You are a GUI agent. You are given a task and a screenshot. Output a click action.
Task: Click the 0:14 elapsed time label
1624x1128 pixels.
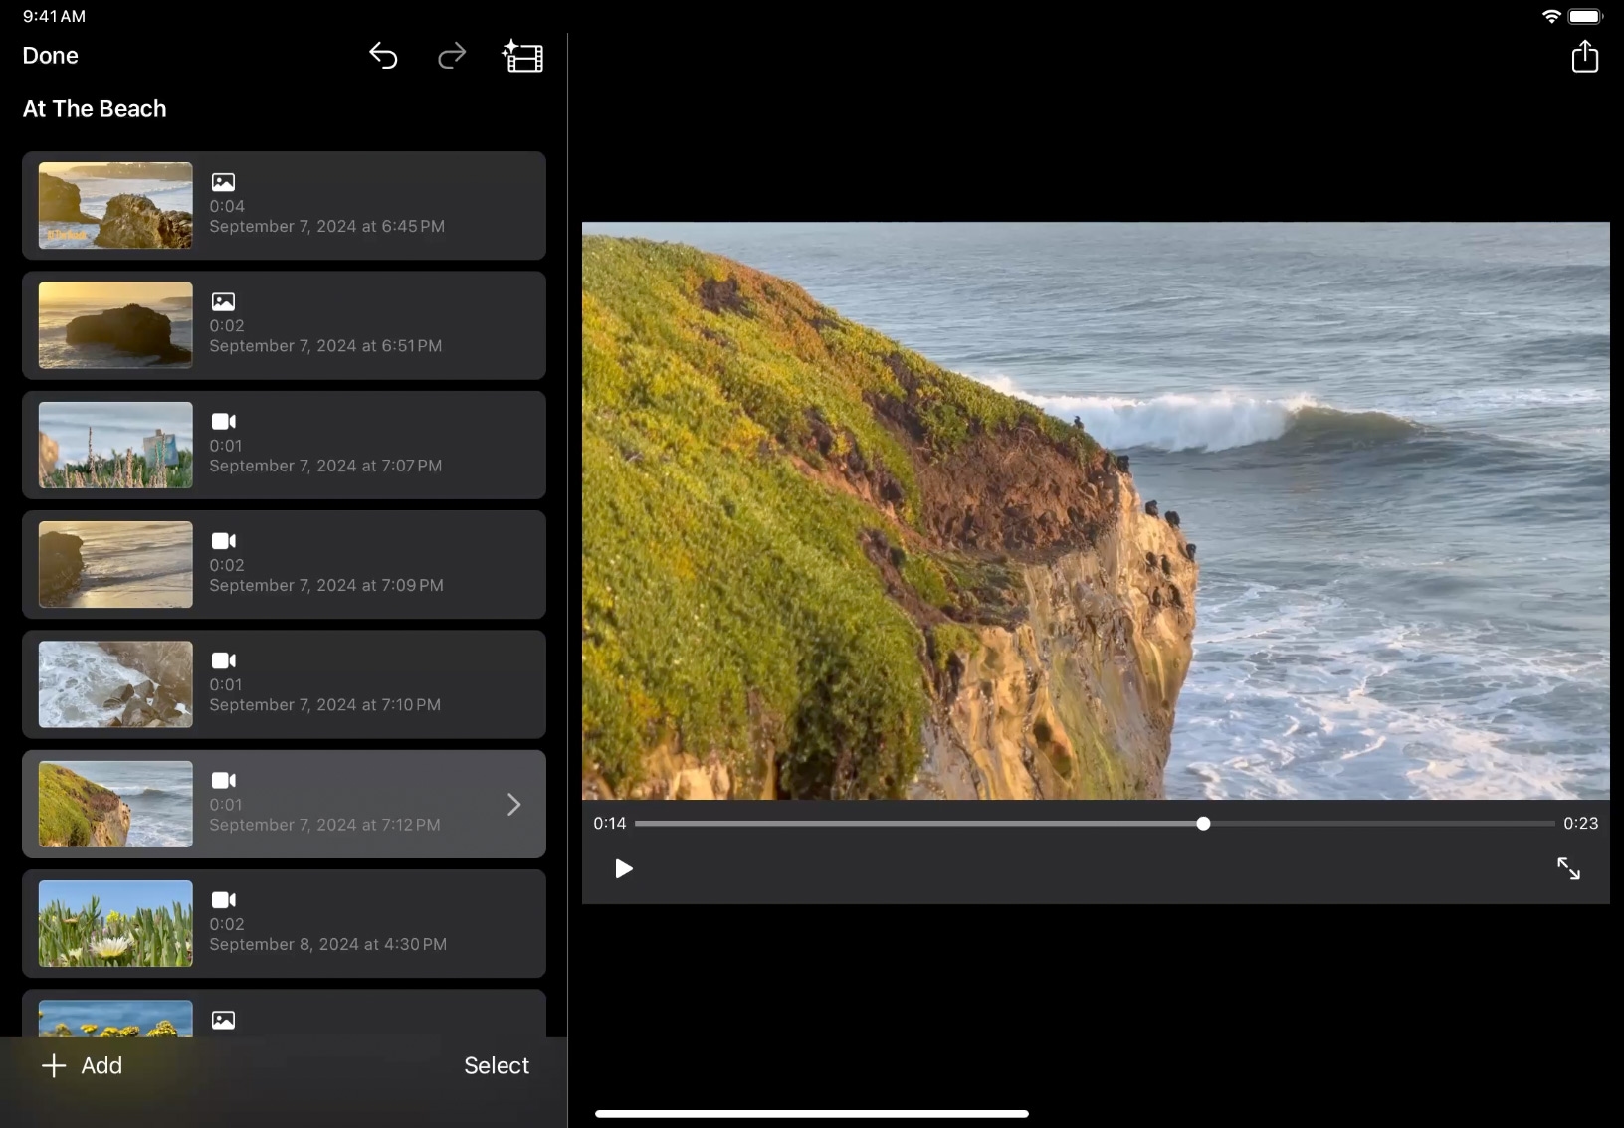click(x=610, y=823)
